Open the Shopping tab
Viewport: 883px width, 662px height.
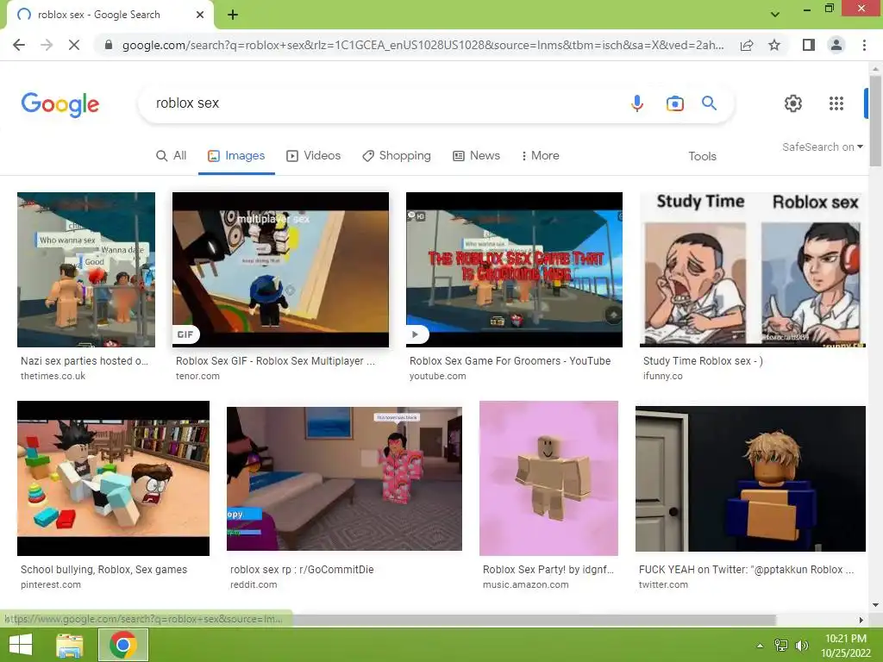click(x=397, y=156)
